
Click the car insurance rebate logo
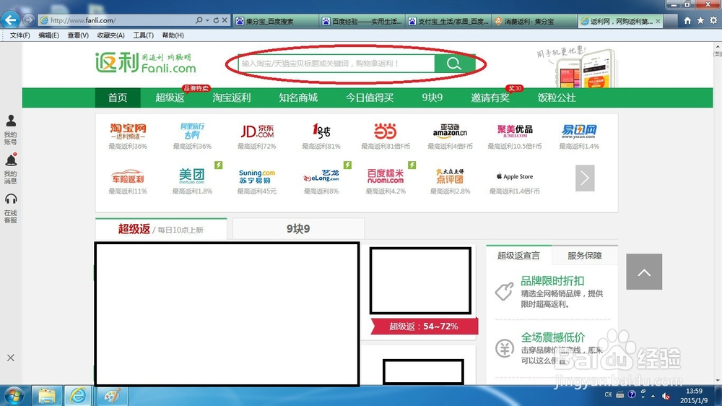(128, 176)
